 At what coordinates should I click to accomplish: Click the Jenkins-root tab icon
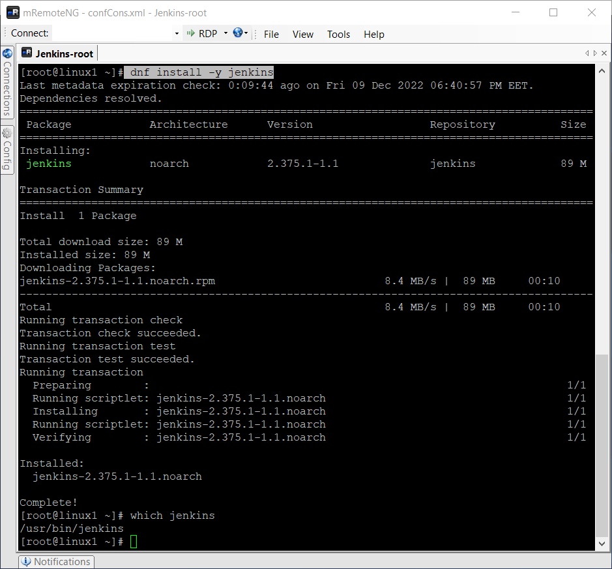[x=27, y=53]
